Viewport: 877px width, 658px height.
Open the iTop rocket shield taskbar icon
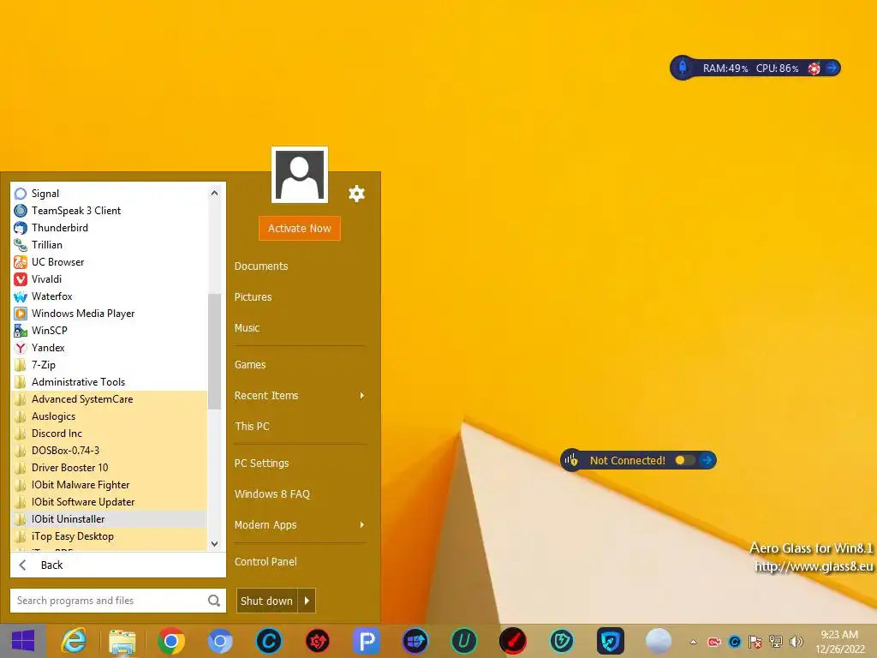610,641
